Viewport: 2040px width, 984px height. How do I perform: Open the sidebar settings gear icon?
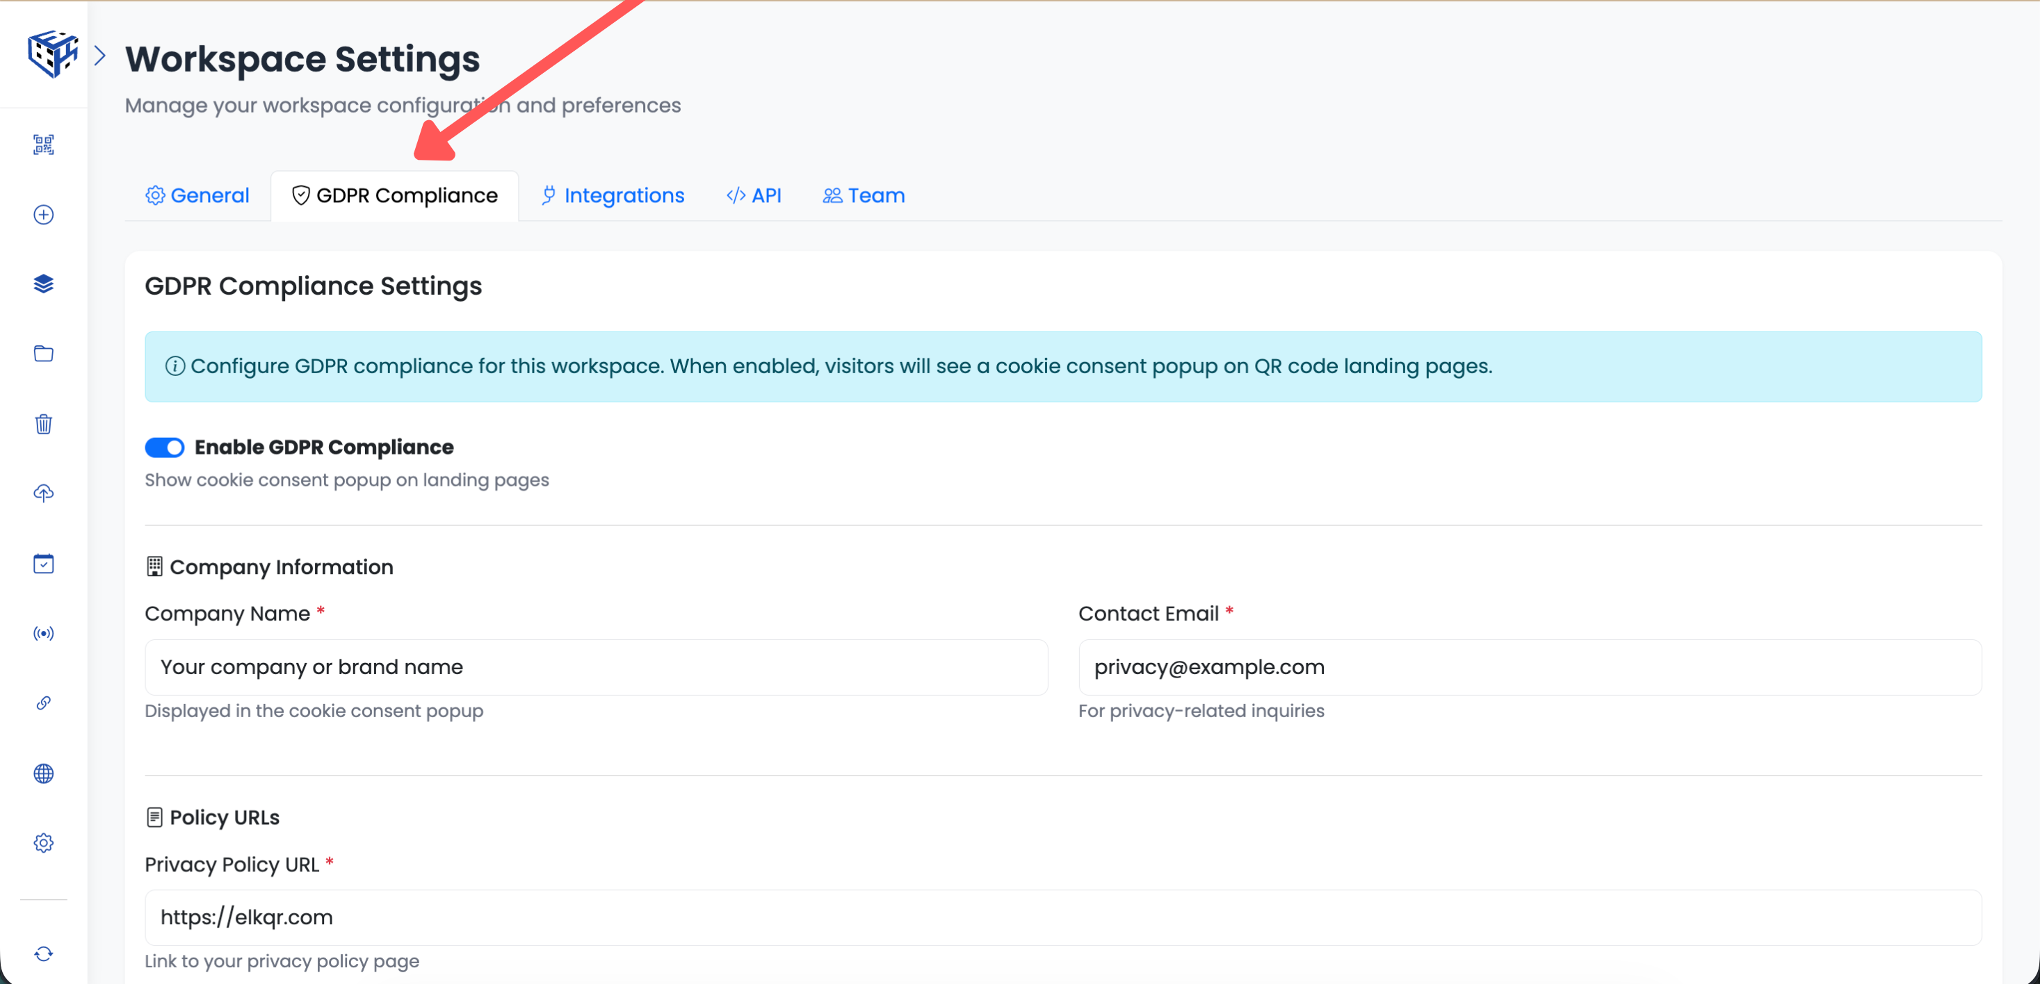(44, 842)
